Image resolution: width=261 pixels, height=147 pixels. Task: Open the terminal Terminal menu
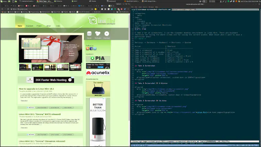tap(151, 7)
